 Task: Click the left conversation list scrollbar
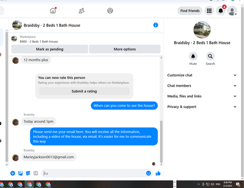7,96
